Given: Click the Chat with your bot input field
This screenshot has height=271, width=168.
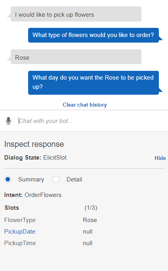Looking at the screenshot, I should click(91, 121).
